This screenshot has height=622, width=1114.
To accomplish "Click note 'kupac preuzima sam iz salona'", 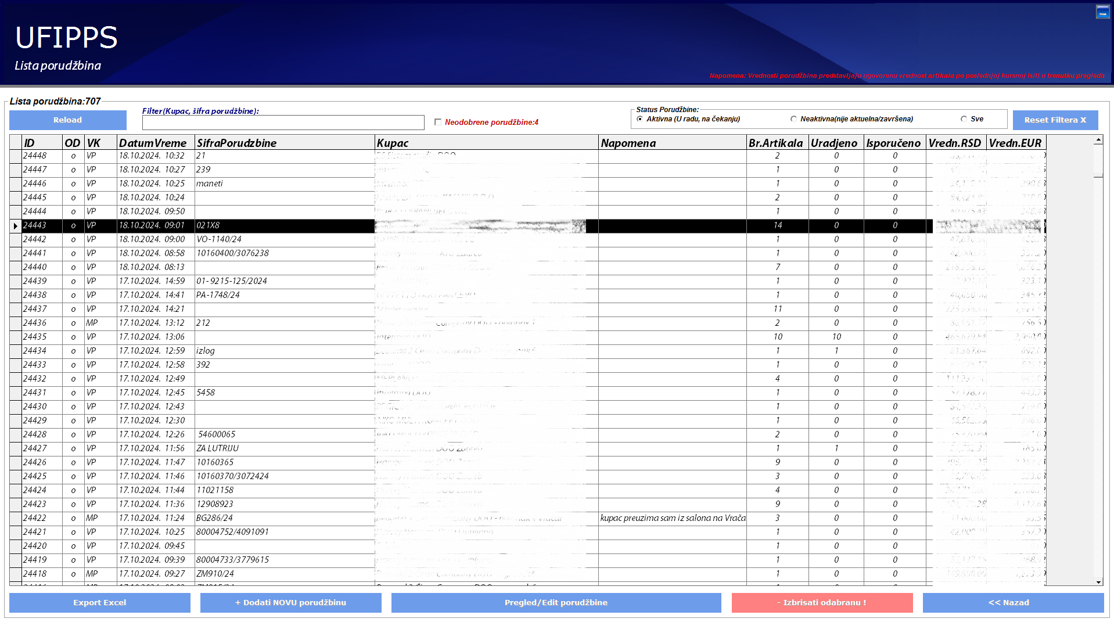I will coord(673,518).
